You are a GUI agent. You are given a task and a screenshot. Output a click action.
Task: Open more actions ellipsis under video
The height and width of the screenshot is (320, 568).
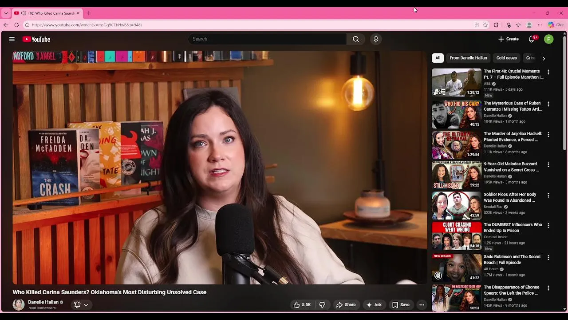[x=422, y=305]
